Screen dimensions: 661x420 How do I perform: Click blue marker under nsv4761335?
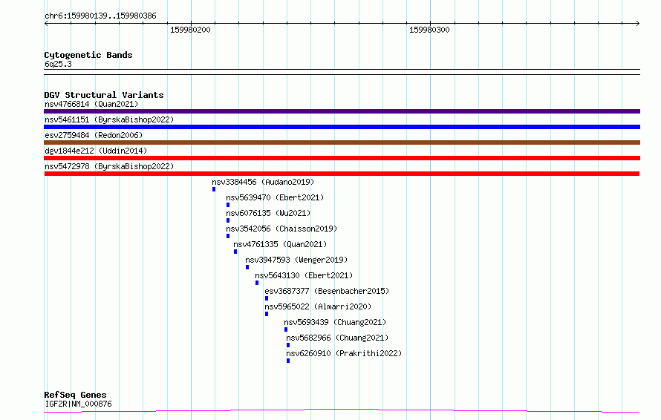click(x=235, y=252)
